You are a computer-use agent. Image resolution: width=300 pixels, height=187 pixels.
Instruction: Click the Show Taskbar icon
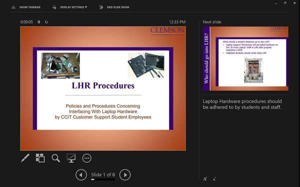[x=13, y=7]
